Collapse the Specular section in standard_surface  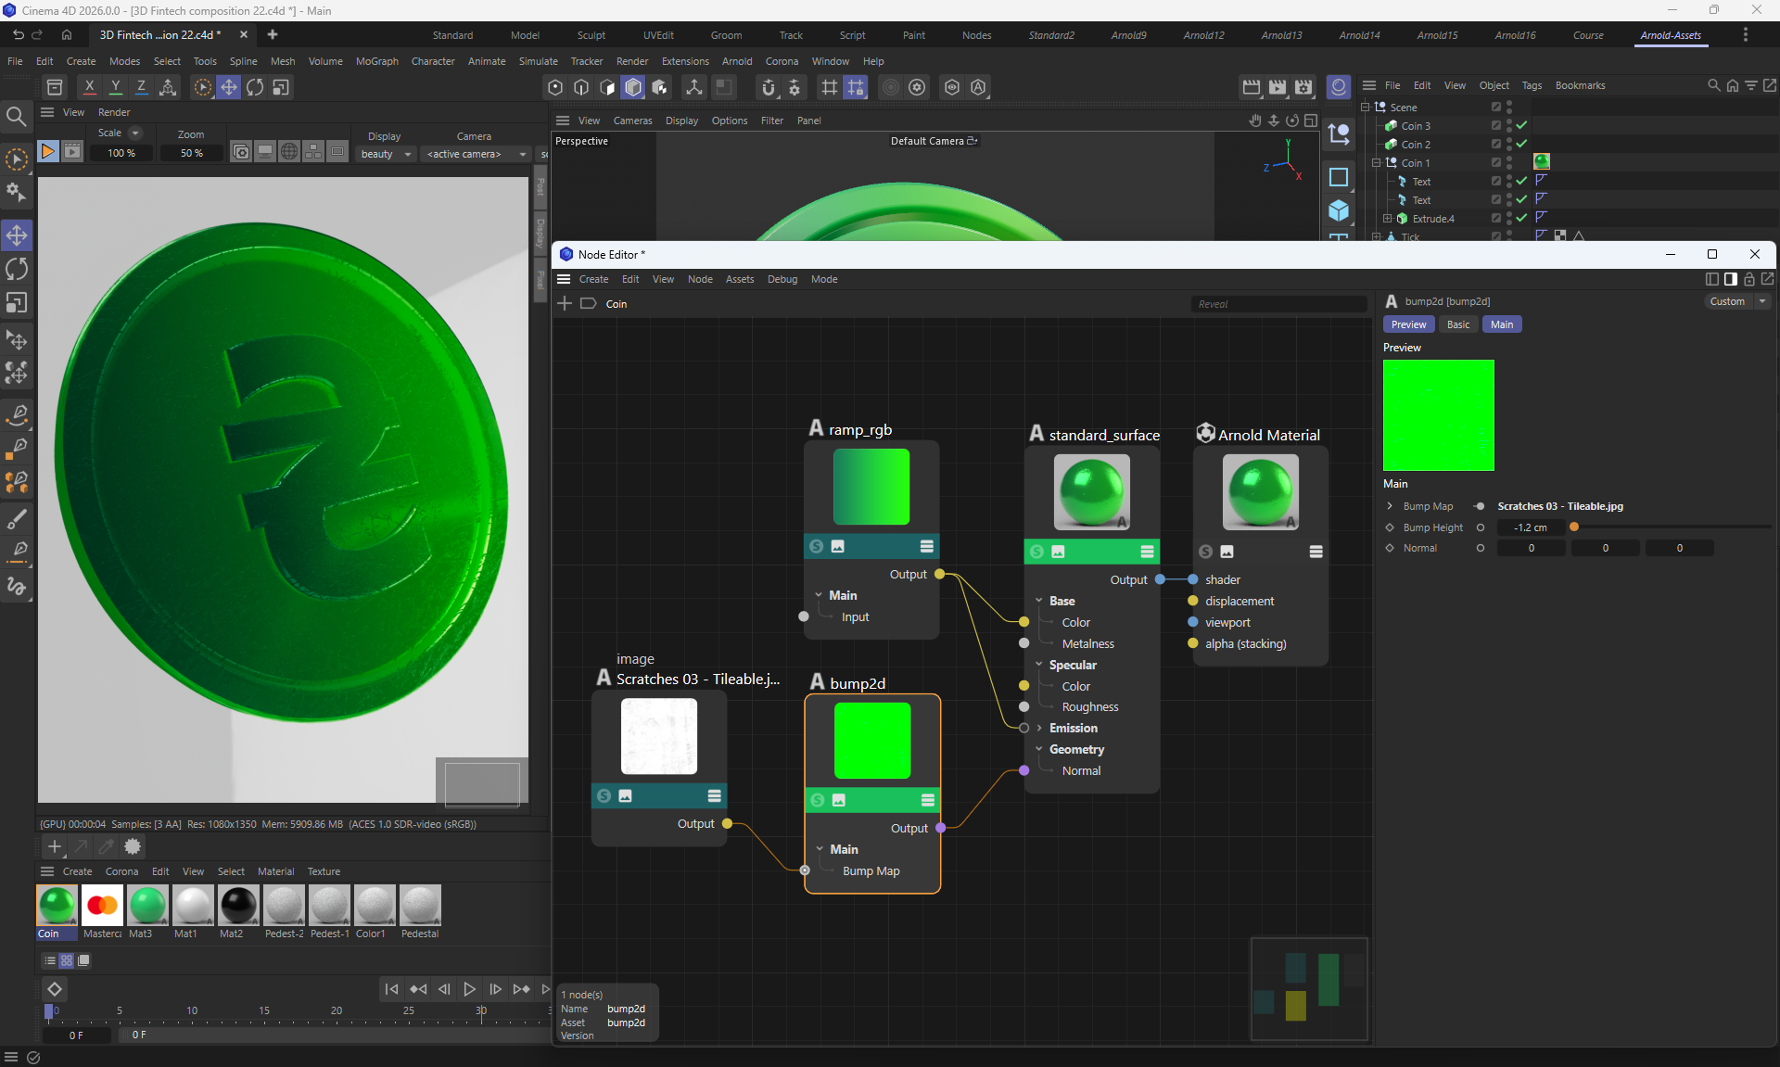pos(1039,665)
